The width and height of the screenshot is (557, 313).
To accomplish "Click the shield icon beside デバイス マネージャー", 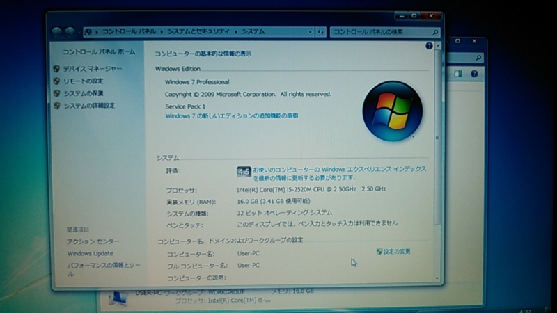I will click(x=56, y=68).
